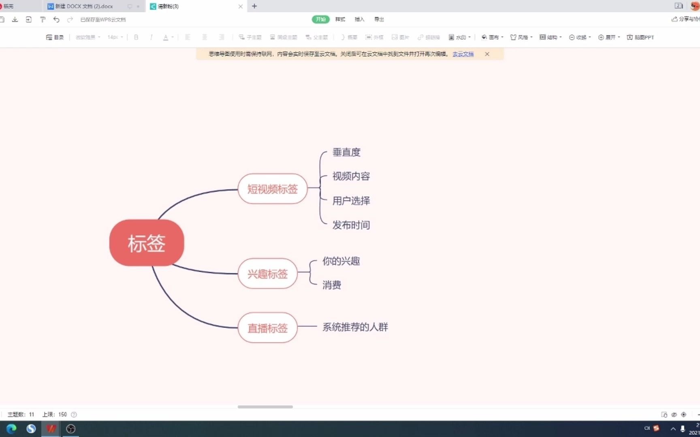Screen dimensions: 700x437
Task: Select the 垂直度 subtopic
Action: tap(346, 152)
